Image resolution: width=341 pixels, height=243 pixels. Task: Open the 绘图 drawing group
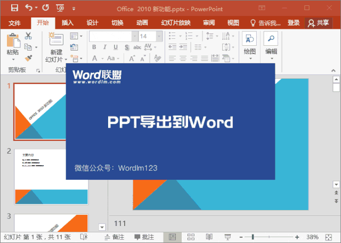coord(249,46)
